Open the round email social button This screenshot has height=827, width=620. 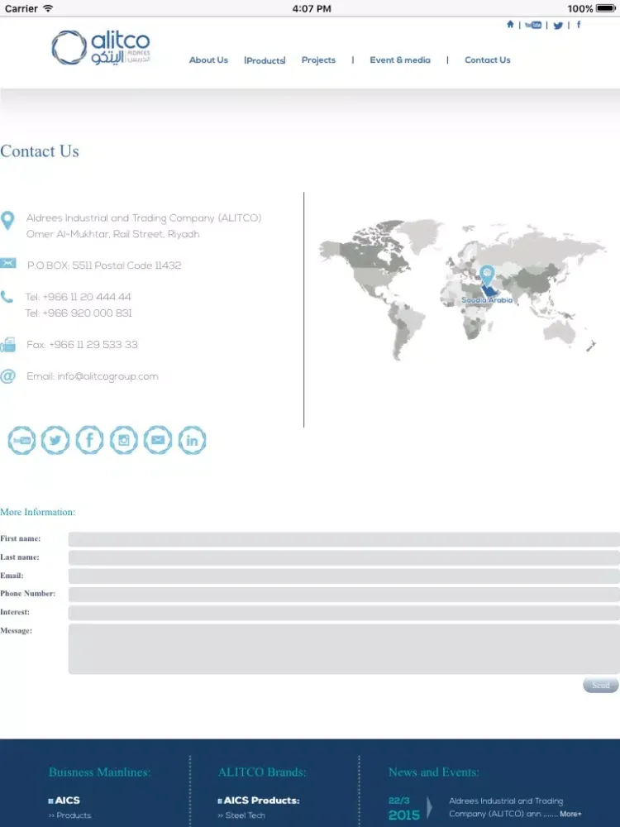tap(158, 440)
